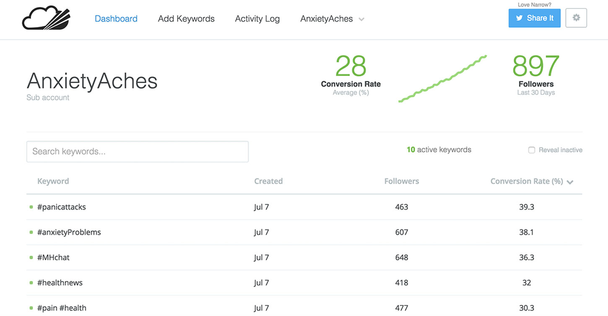The height and width of the screenshot is (316, 608).
Task: Click the '10 active keywords' text
Action: pyautogui.click(x=439, y=150)
